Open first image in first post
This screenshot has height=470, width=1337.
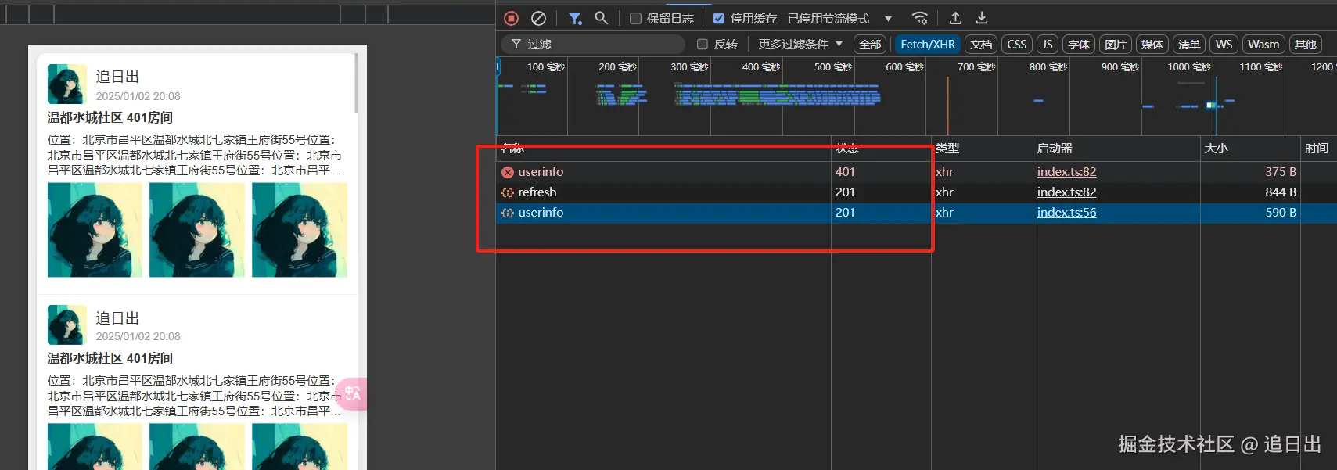click(x=95, y=230)
